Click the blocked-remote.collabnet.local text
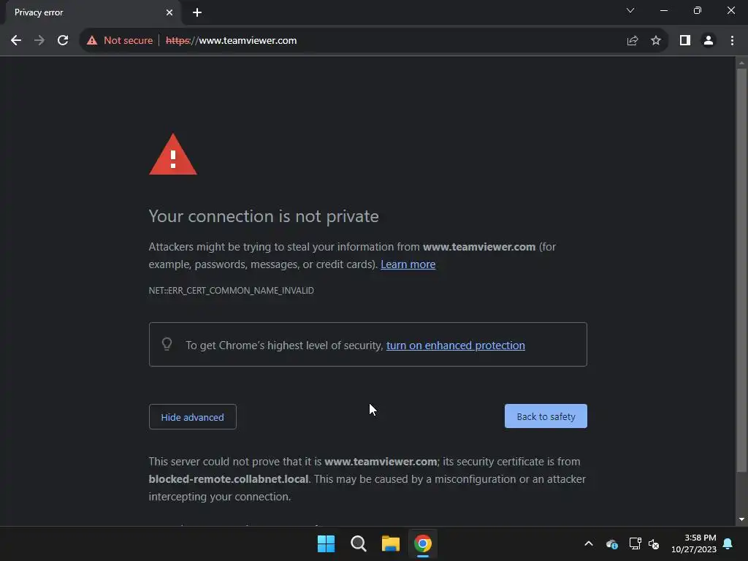The height and width of the screenshot is (561, 748). (x=229, y=479)
